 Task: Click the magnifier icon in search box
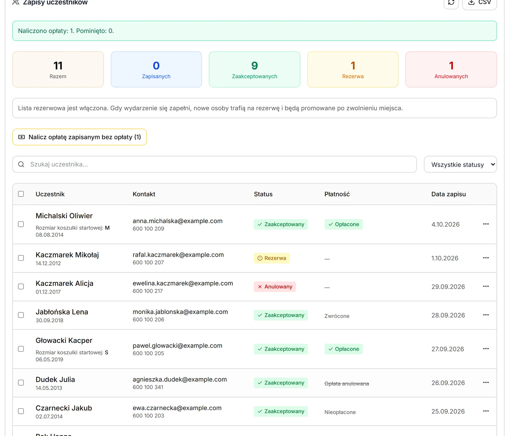click(x=21, y=164)
